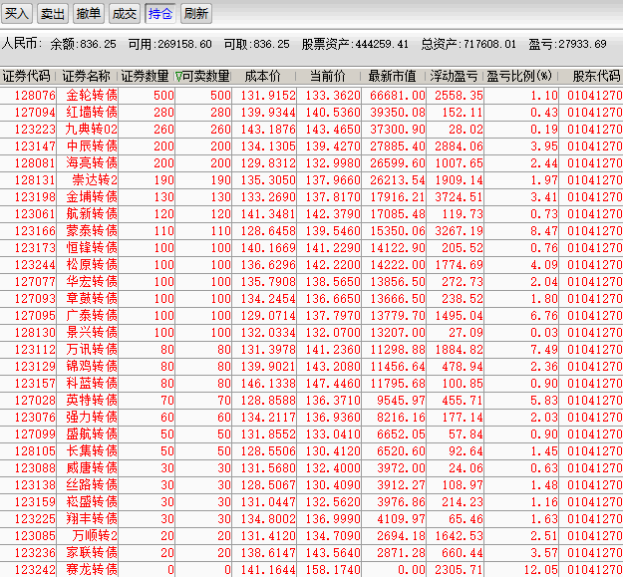This screenshot has width=623, height=577.
Task: Select the 丝路转债 row
Action: coord(311,485)
